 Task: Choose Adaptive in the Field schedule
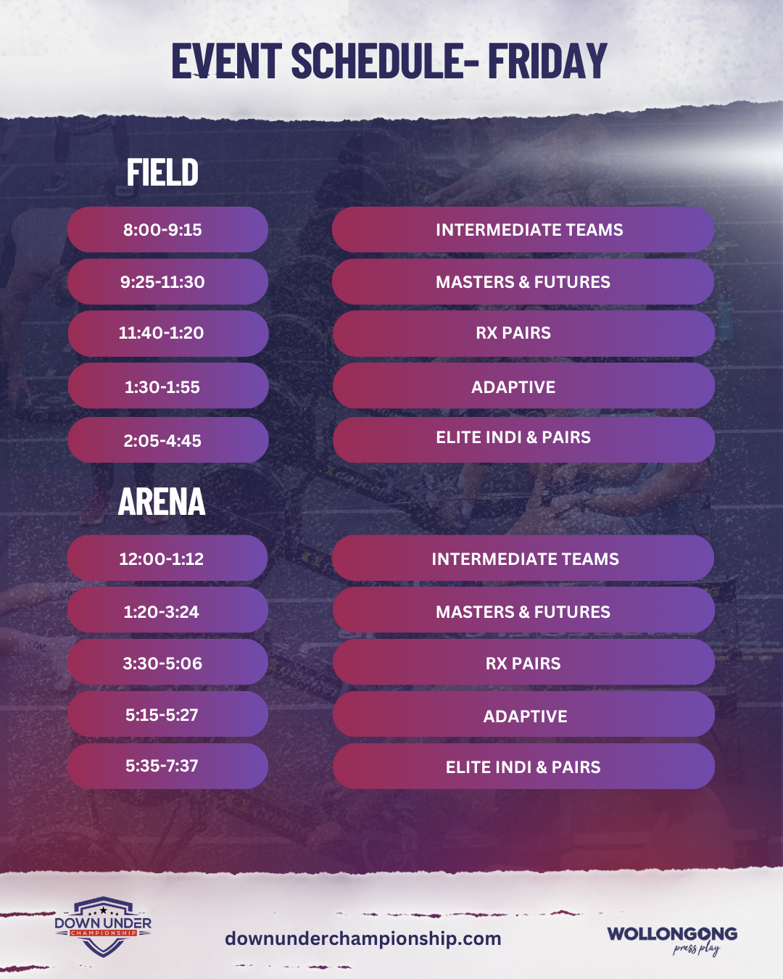(x=523, y=387)
